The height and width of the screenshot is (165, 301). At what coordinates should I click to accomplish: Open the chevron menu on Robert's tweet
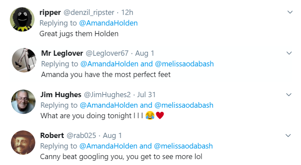click(288, 135)
